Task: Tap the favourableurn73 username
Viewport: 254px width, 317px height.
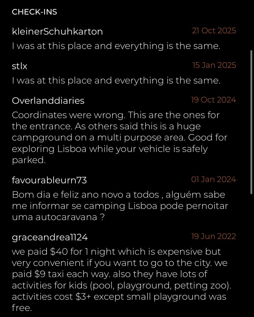Action: click(x=49, y=180)
